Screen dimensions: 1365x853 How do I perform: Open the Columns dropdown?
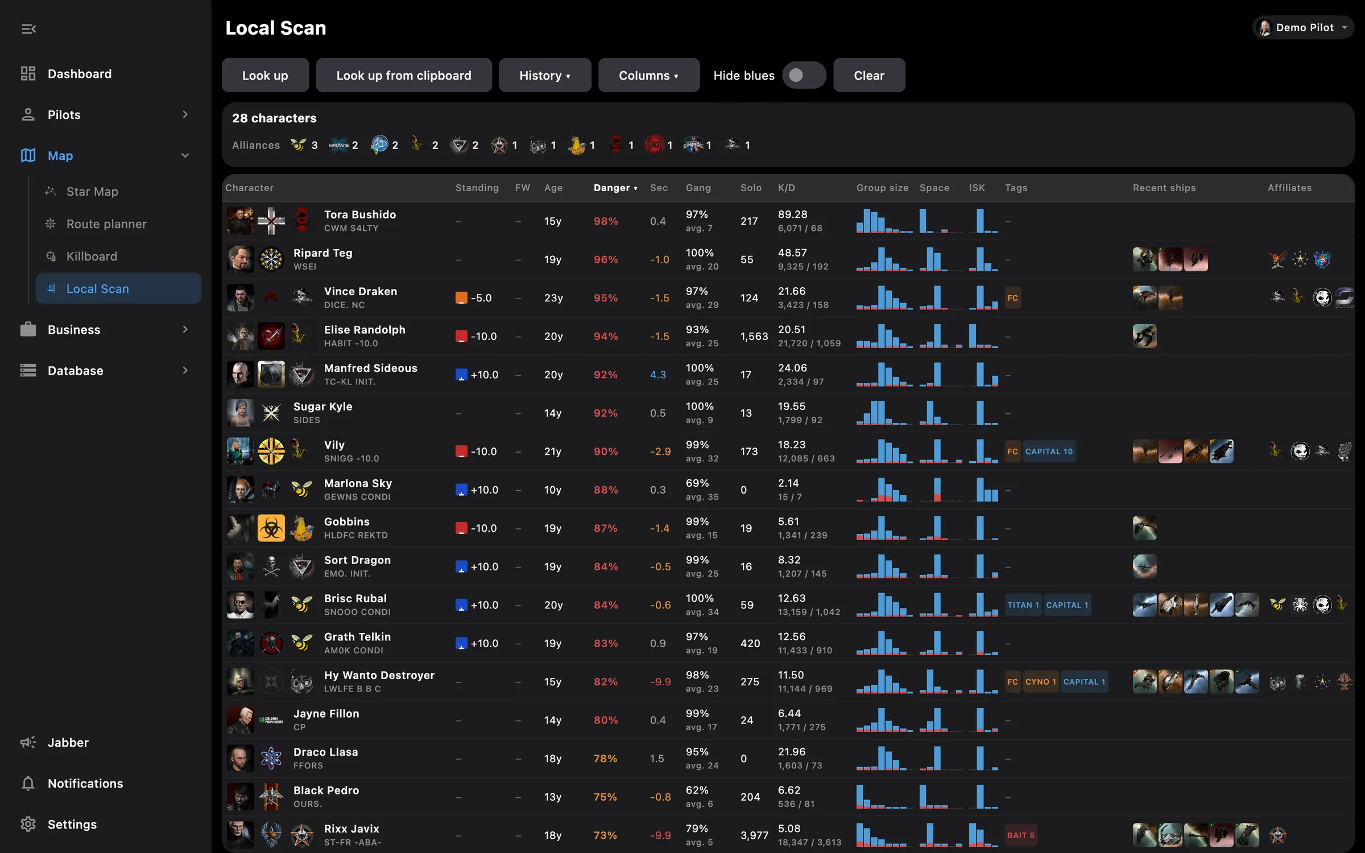click(x=648, y=75)
